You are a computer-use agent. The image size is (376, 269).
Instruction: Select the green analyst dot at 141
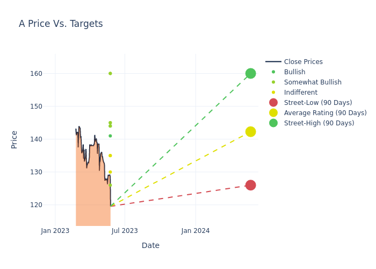(x=110, y=136)
